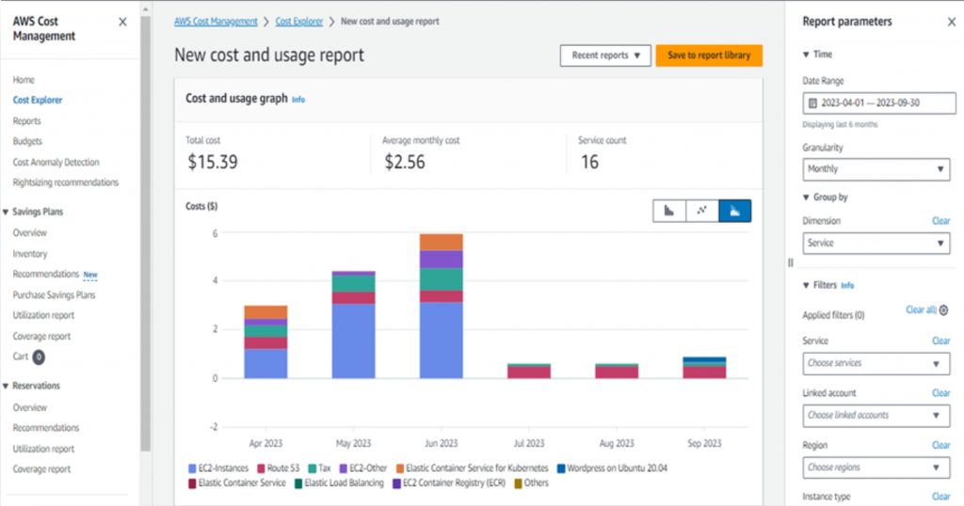Click EC2-Instances legend color swatch
This screenshot has width=964, height=506.
(x=192, y=468)
